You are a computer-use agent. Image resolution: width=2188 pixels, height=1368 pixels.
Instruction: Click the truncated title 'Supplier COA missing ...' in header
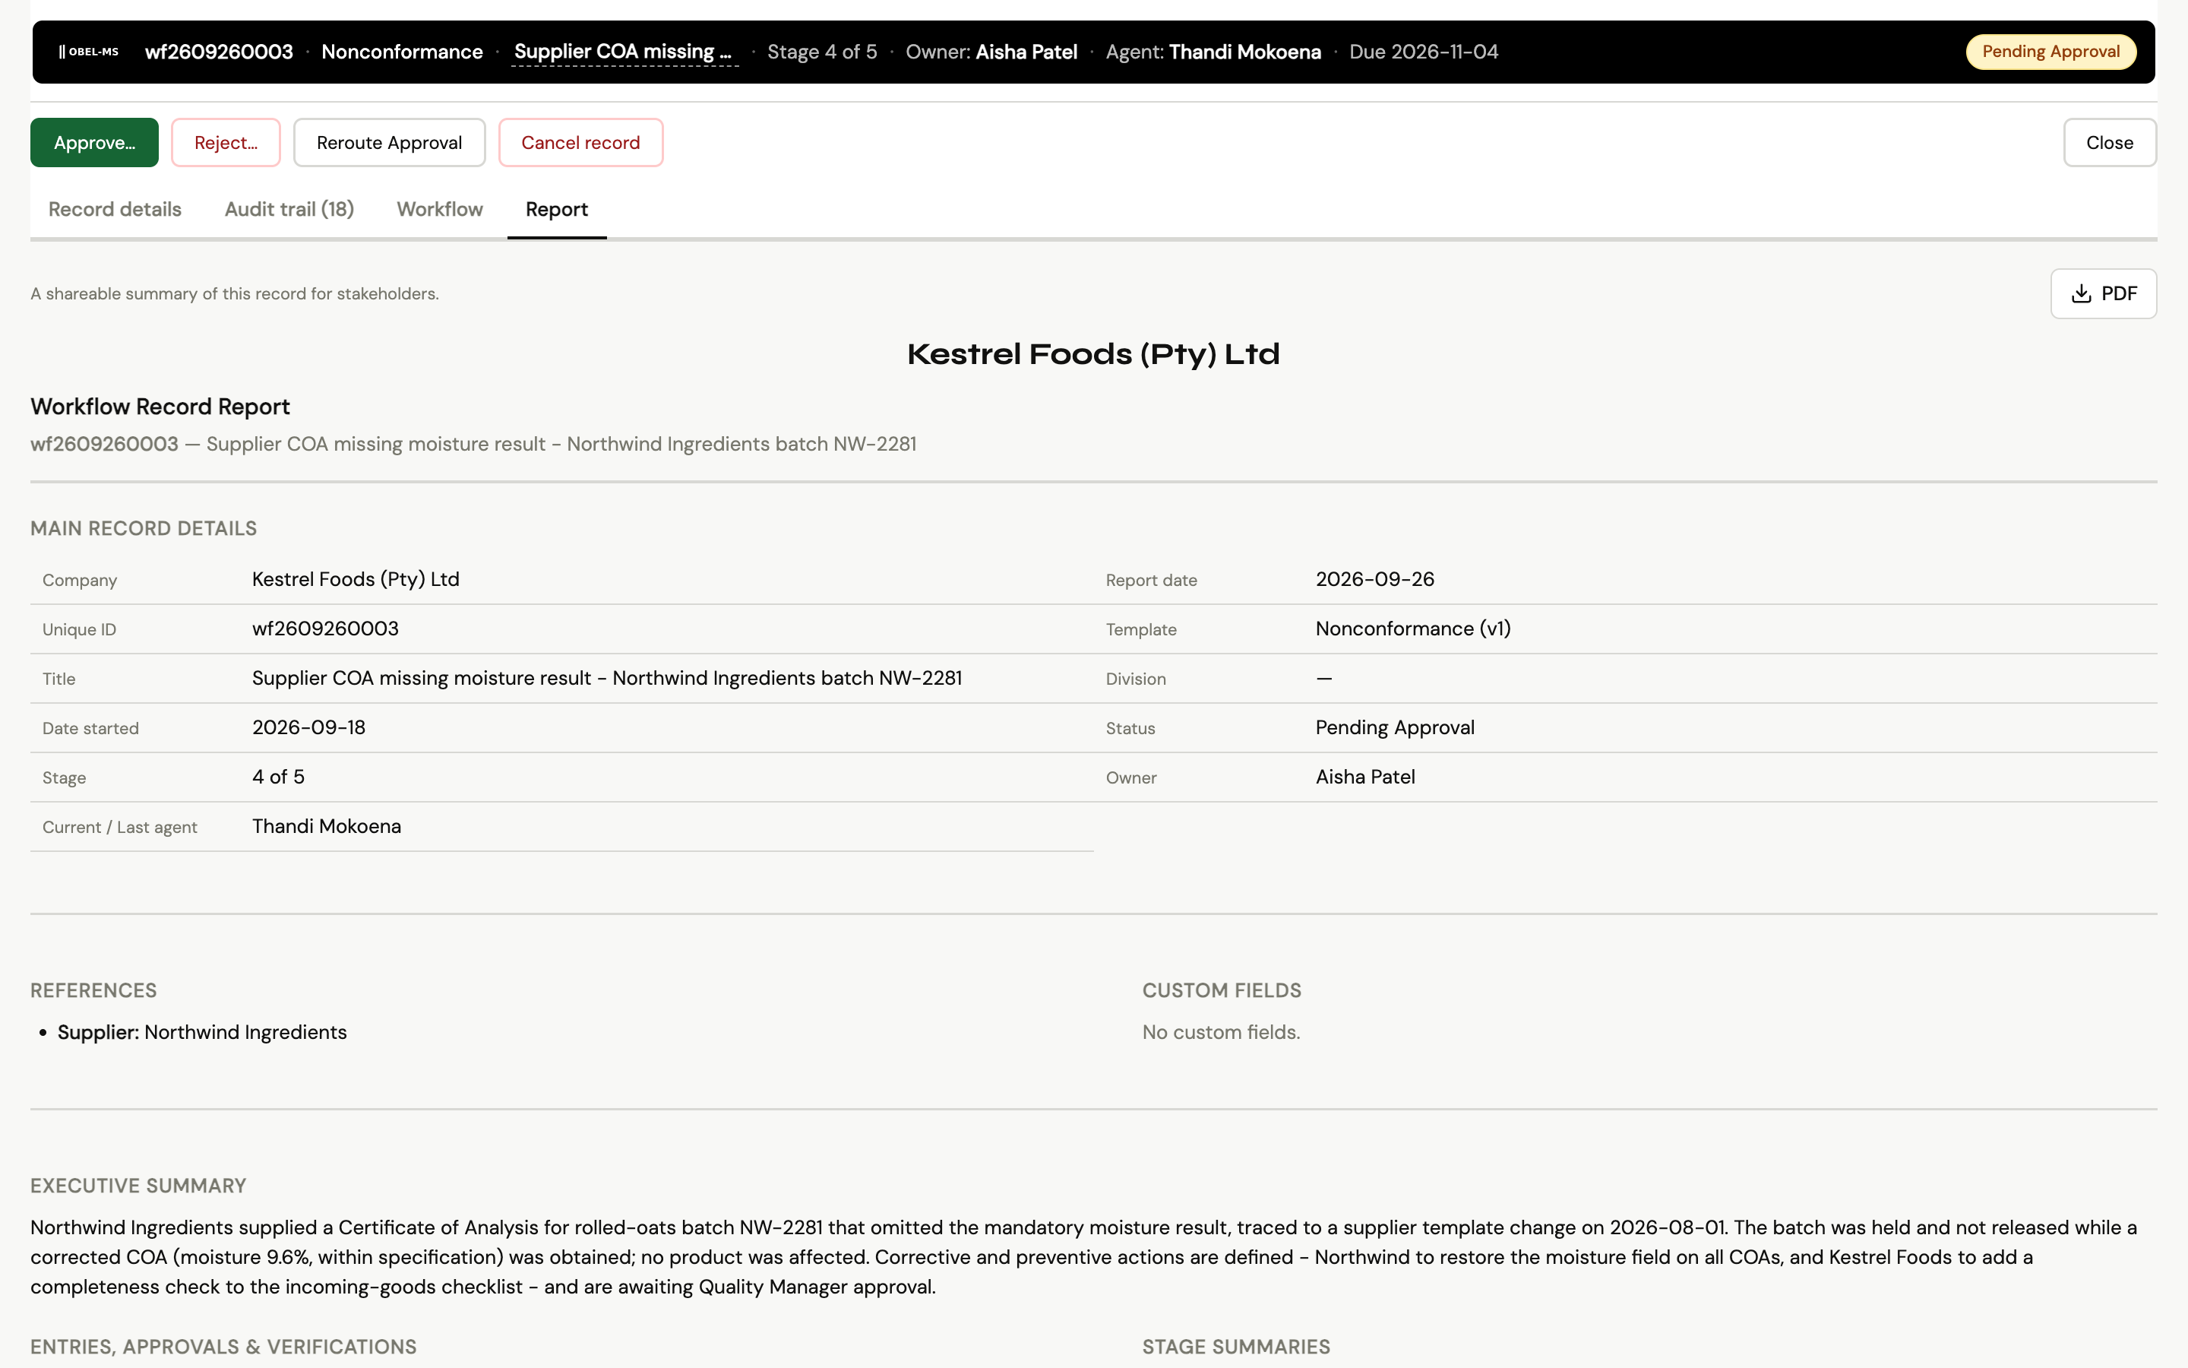click(x=624, y=52)
